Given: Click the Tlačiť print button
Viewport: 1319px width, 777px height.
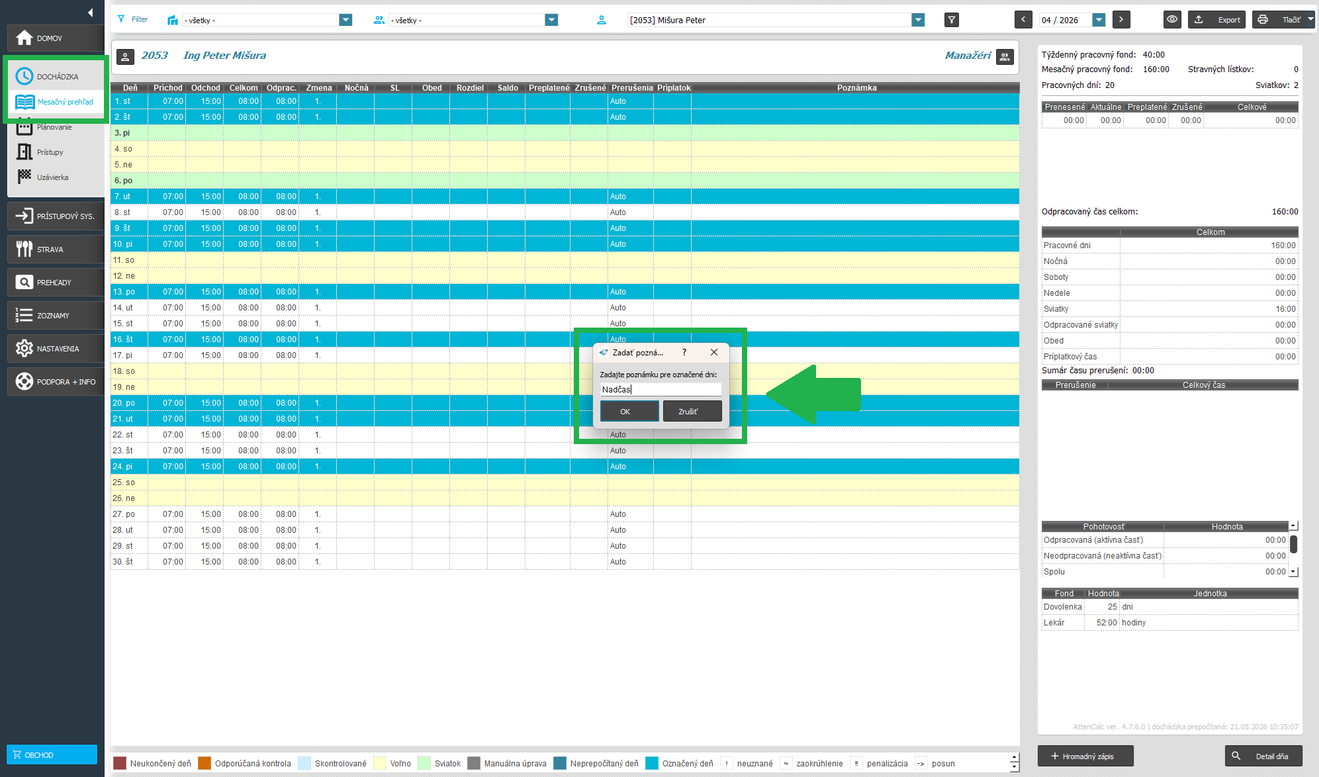Looking at the screenshot, I should pyautogui.click(x=1279, y=20).
